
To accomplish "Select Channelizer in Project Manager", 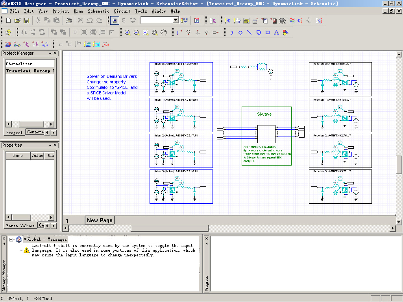I will pyautogui.click(x=19, y=64).
